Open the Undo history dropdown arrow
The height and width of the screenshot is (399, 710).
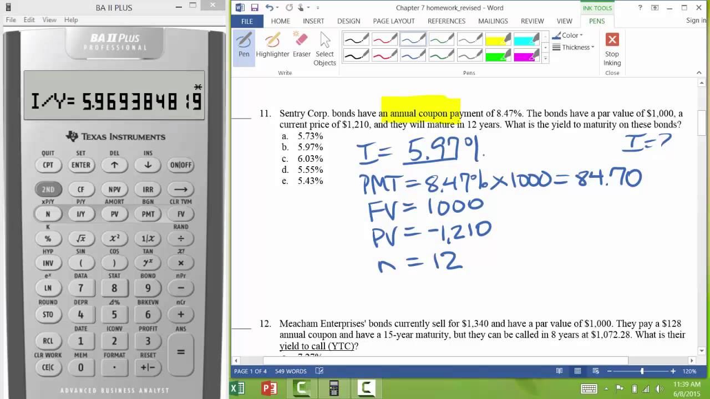click(x=277, y=8)
